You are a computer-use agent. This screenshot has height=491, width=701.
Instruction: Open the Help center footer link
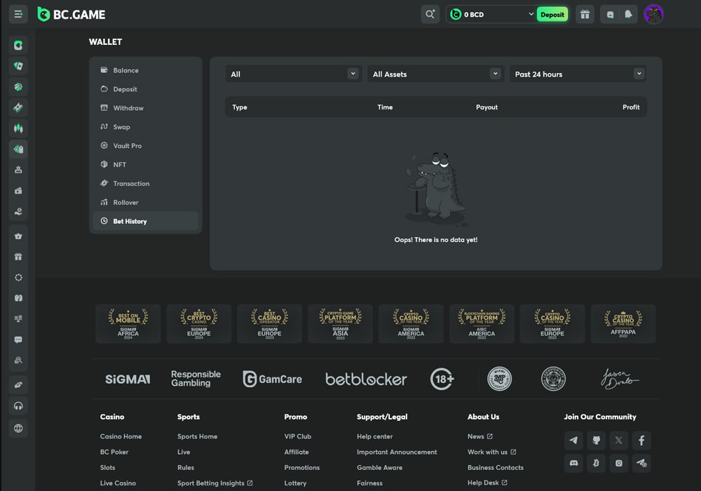(374, 436)
